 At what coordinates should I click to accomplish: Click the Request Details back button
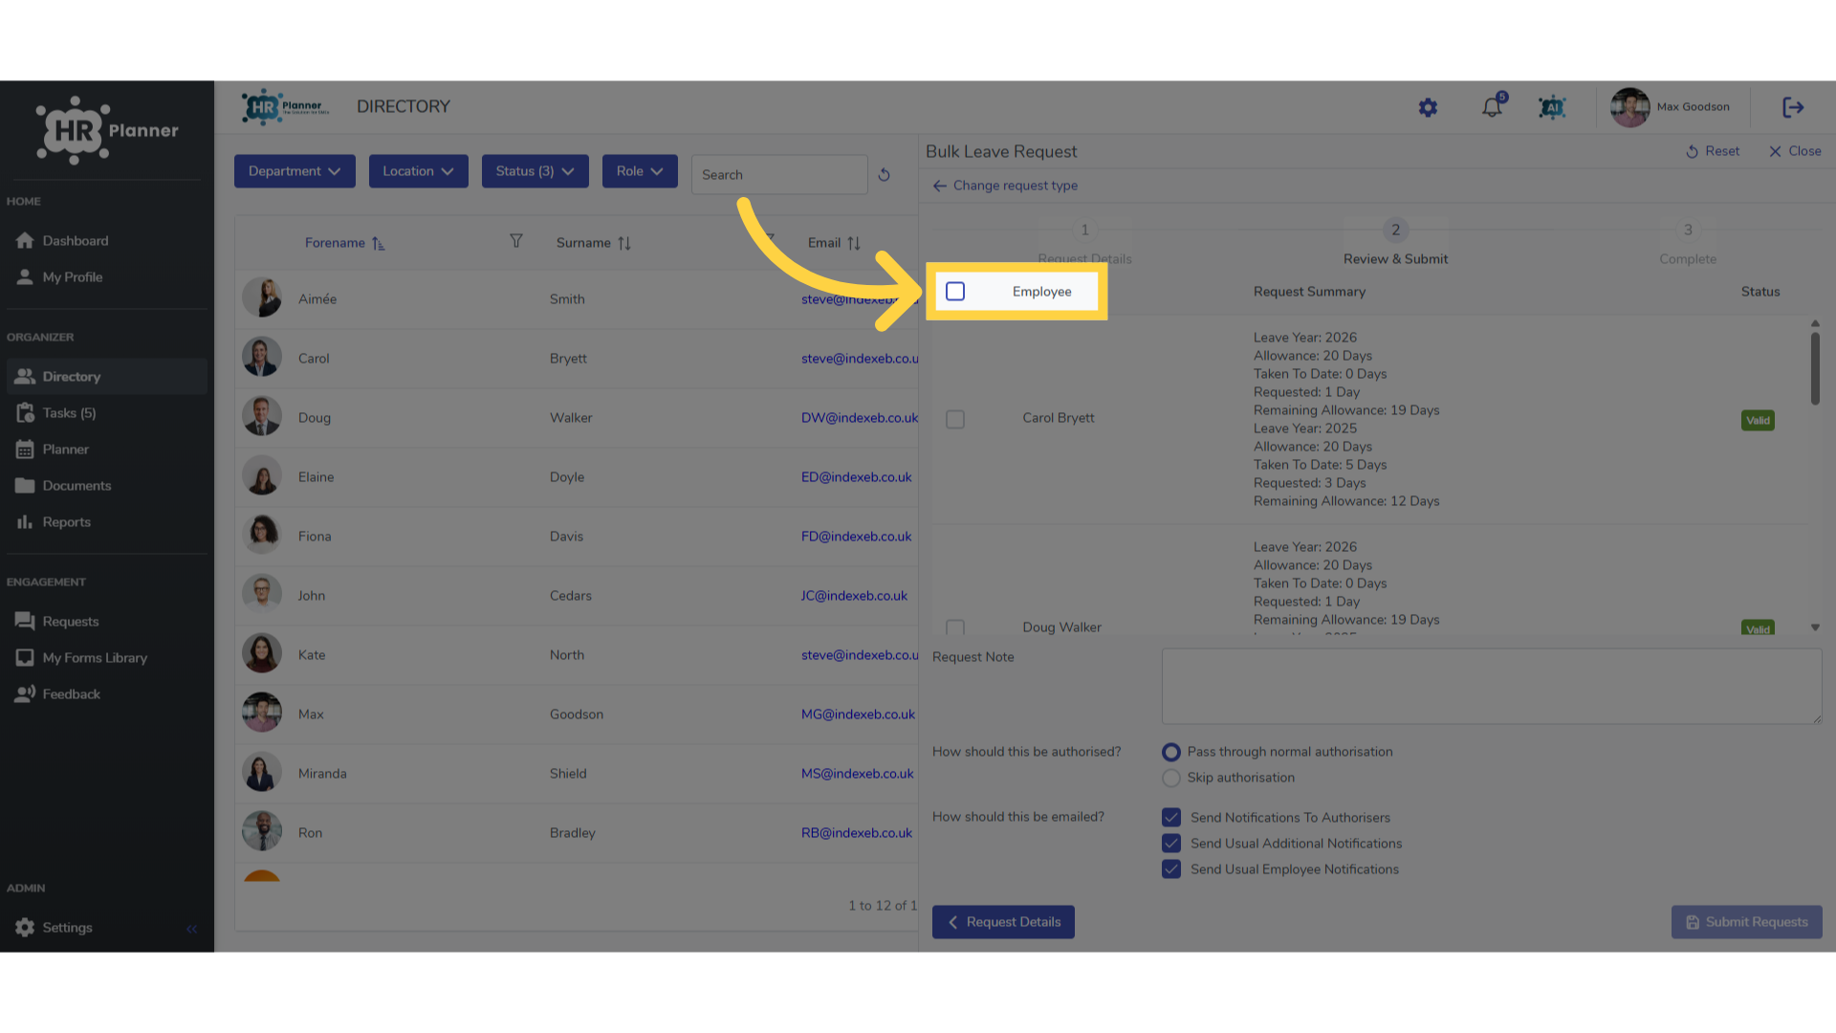(1003, 922)
